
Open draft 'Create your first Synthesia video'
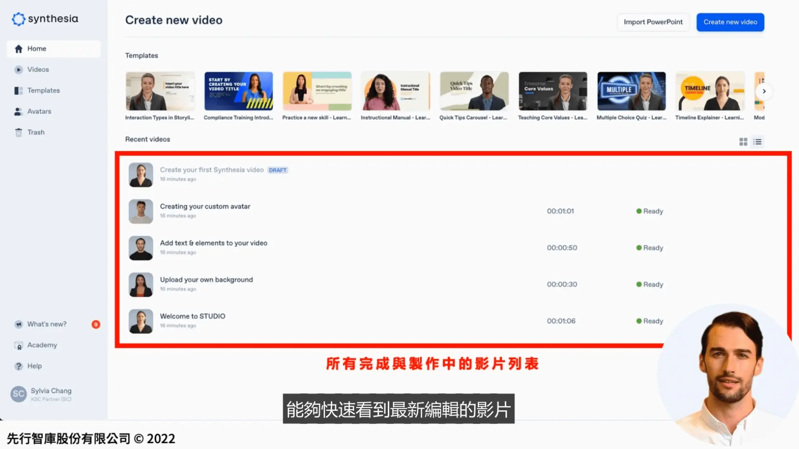pyautogui.click(x=212, y=170)
